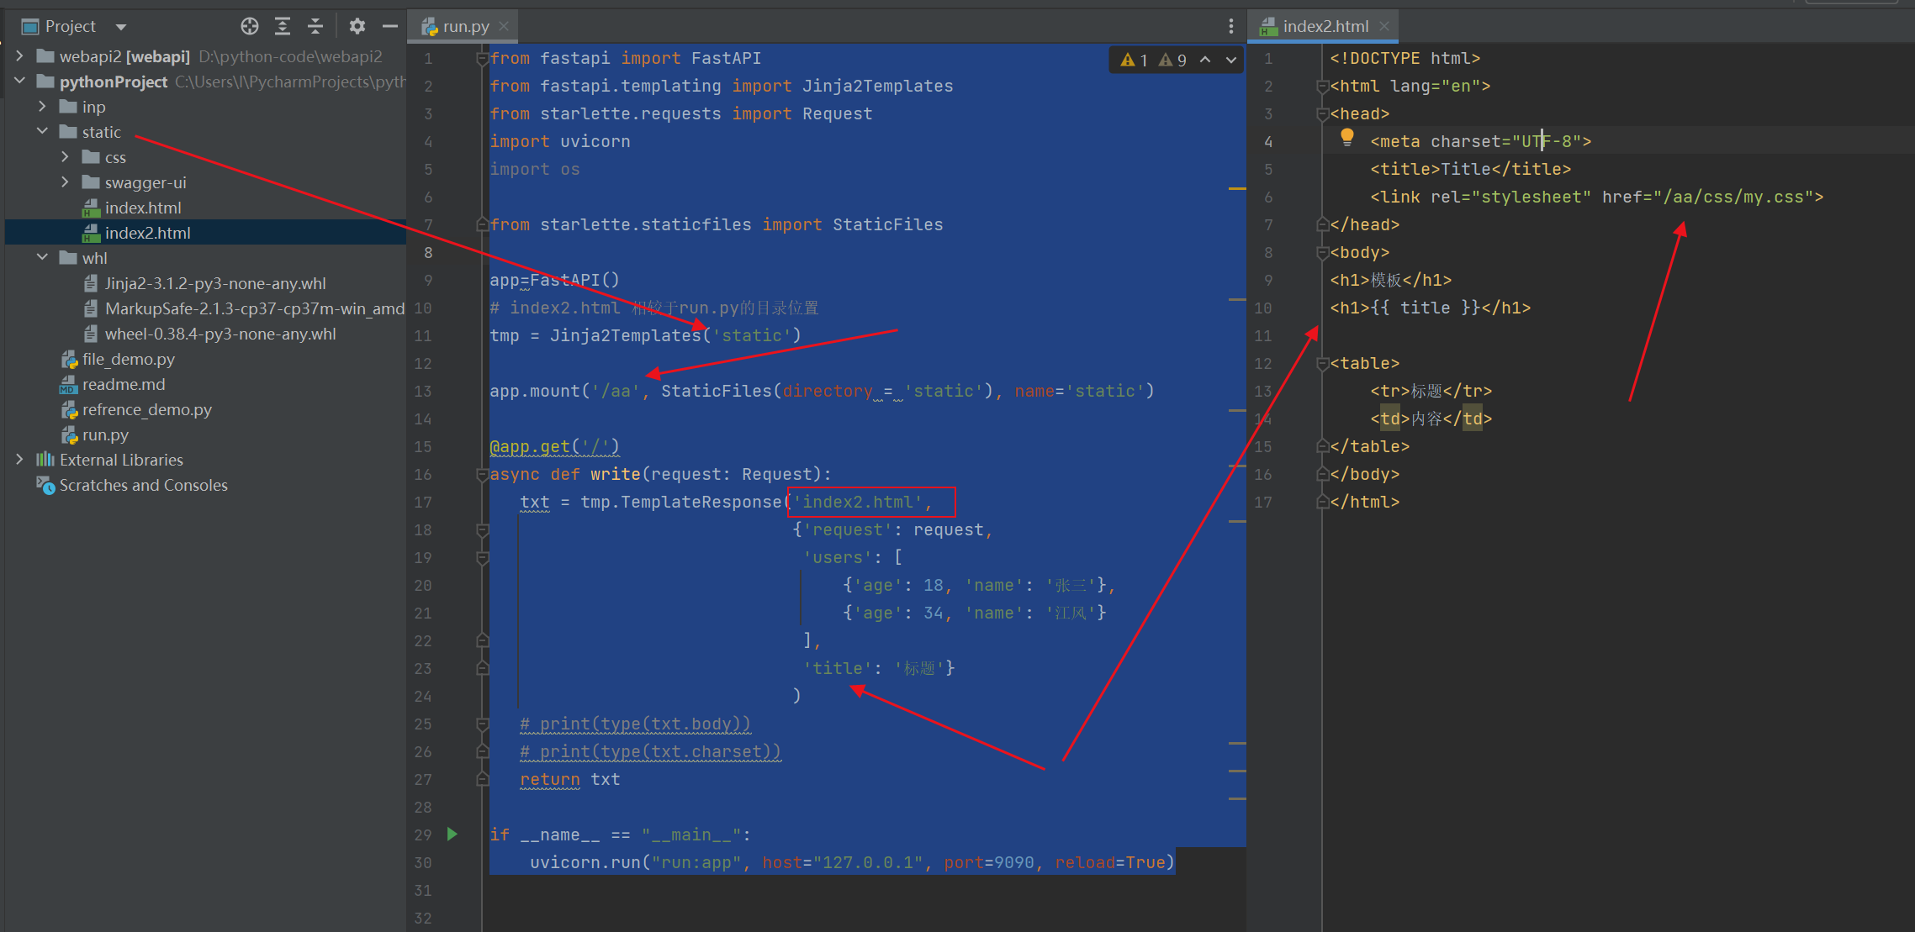This screenshot has width=1915, height=932.
Task: Open the Project view dropdown
Action: click(121, 27)
